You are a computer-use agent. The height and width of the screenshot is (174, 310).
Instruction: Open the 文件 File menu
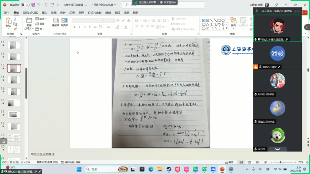pyautogui.click(x=6, y=13)
